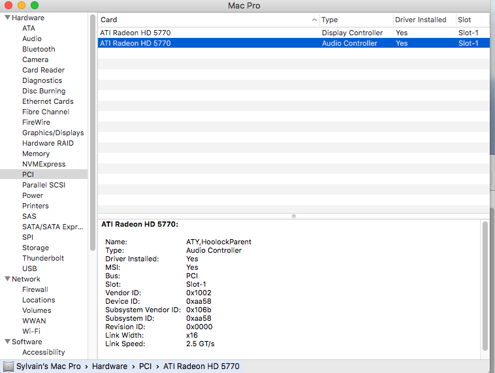Viewport: 495px width, 373px height.
Task: Click the Link Speed 2.5 GT/s value
Action: click(x=200, y=344)
